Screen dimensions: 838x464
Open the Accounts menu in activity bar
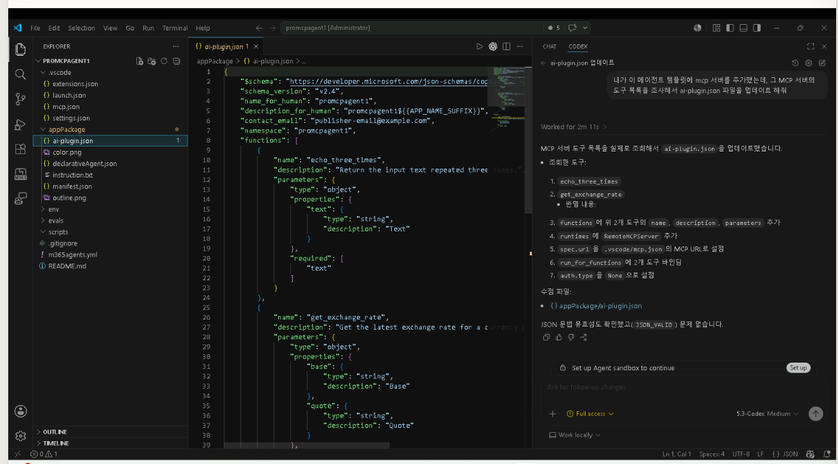pyautogui.click(x=20, y=411)
